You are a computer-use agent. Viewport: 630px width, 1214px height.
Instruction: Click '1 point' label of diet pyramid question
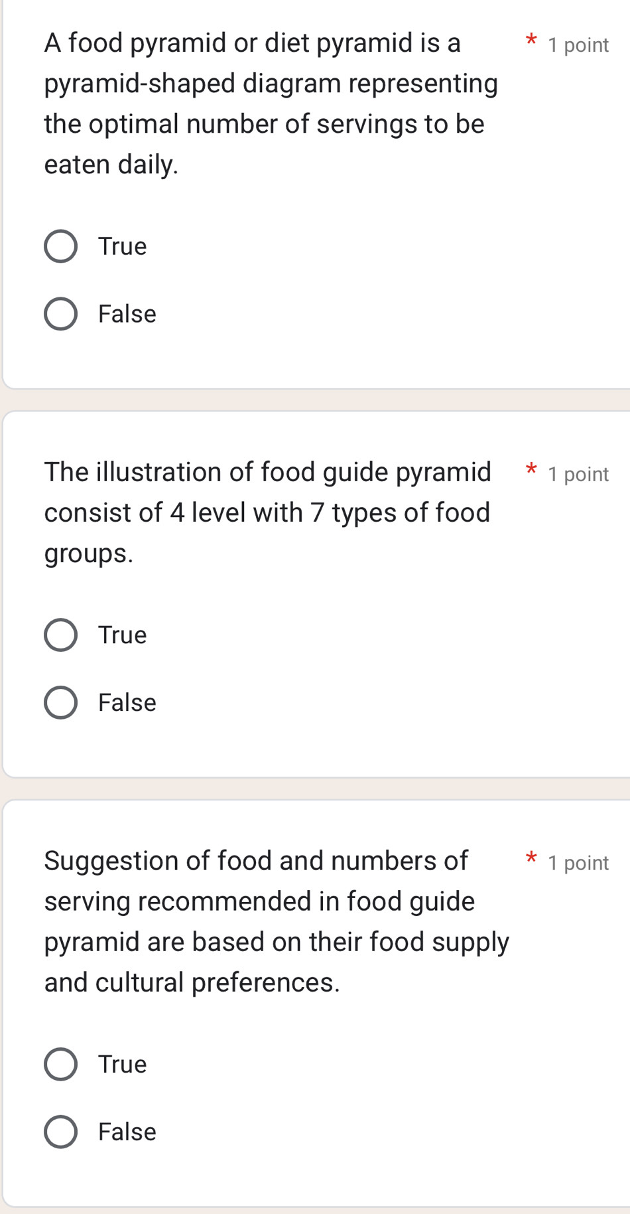(578, 45)
